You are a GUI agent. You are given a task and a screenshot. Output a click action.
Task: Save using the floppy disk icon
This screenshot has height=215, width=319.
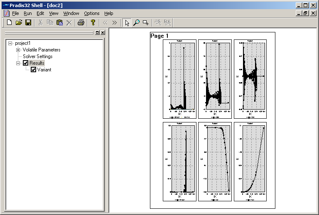28,22
